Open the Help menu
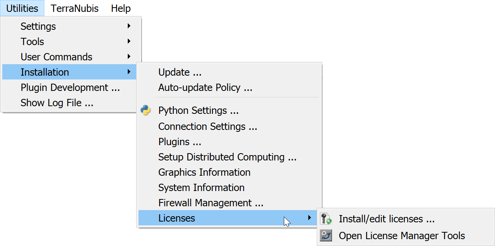 coord(121,8)
